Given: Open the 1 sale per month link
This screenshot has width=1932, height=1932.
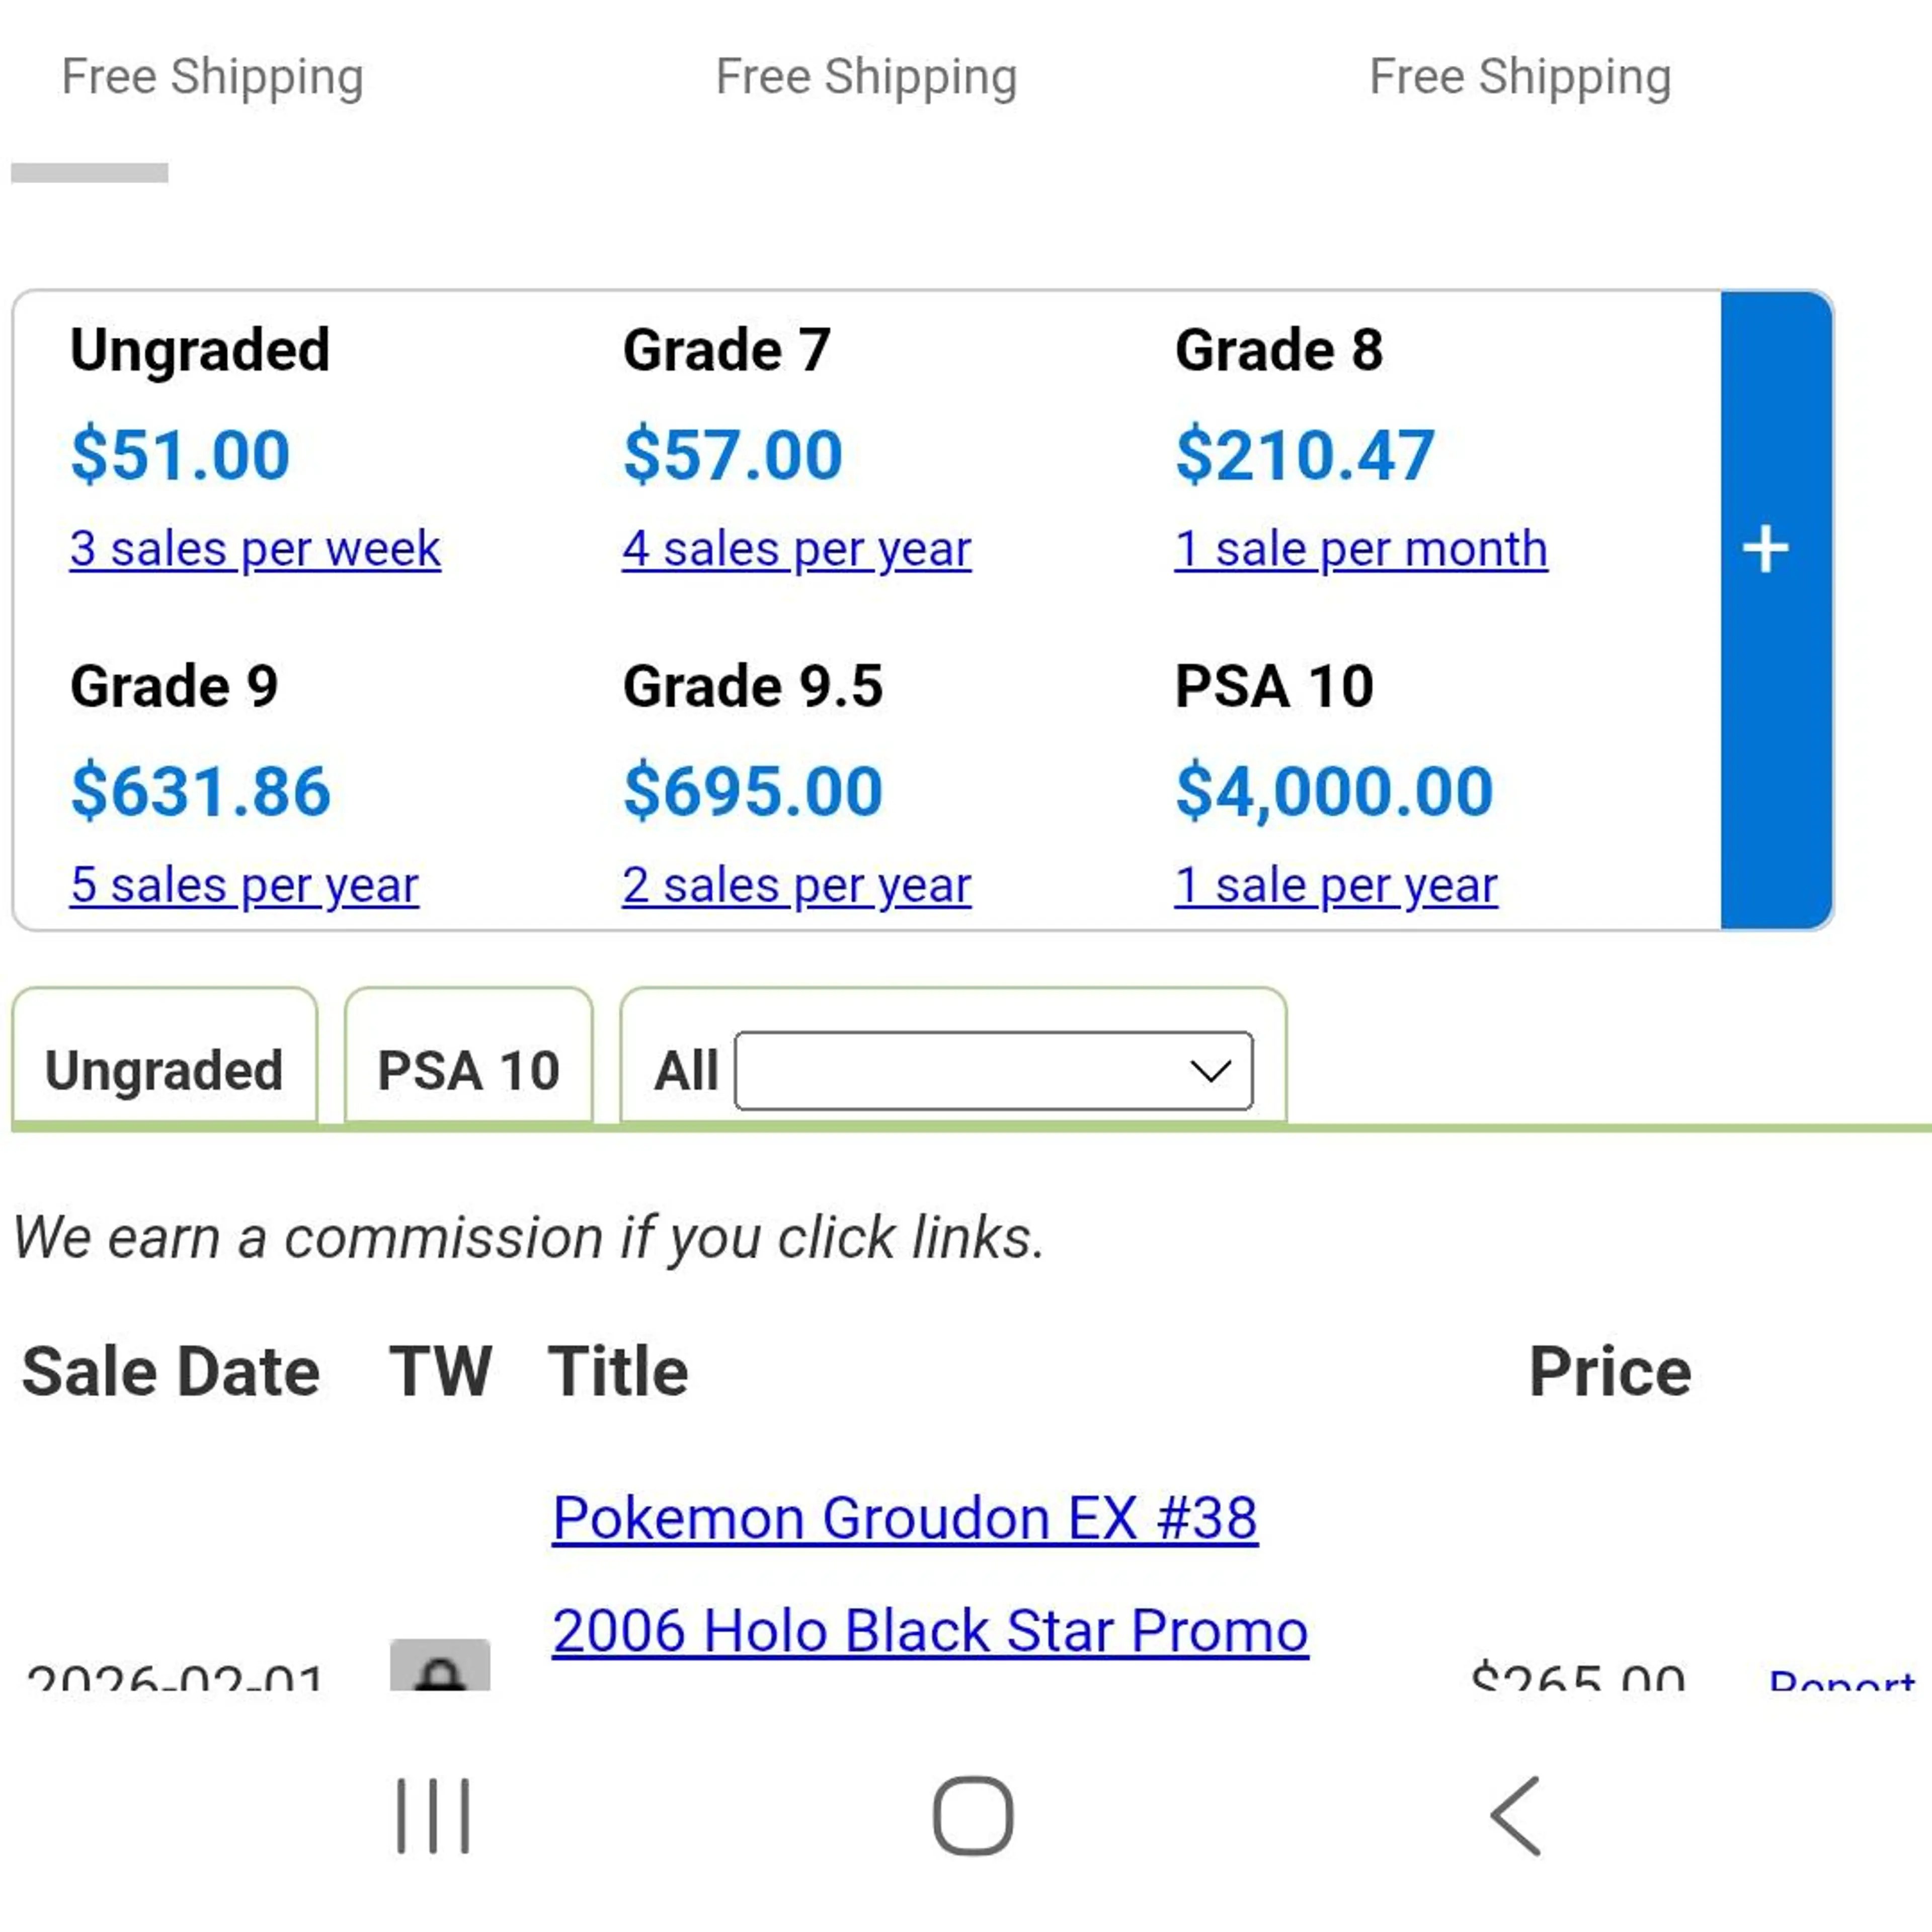Looking at the screenshot, I should 1361,549.
